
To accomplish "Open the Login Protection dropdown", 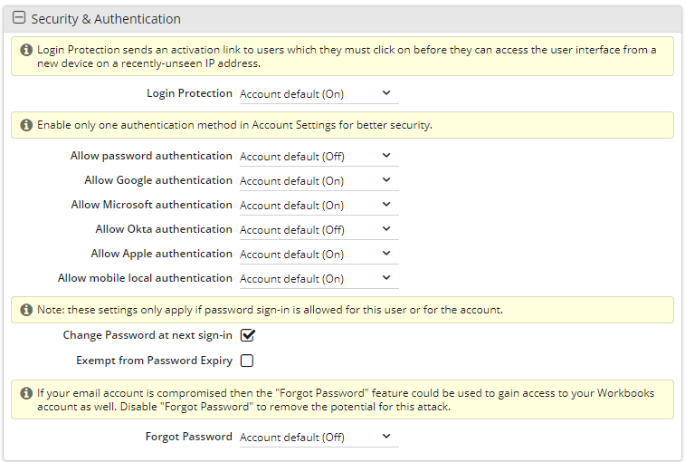I will [x=319, y=94].
